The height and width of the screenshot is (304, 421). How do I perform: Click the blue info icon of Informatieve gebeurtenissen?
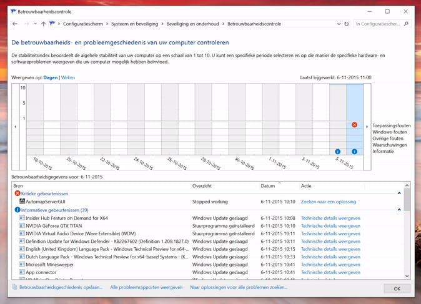click(x=17, y=210)
